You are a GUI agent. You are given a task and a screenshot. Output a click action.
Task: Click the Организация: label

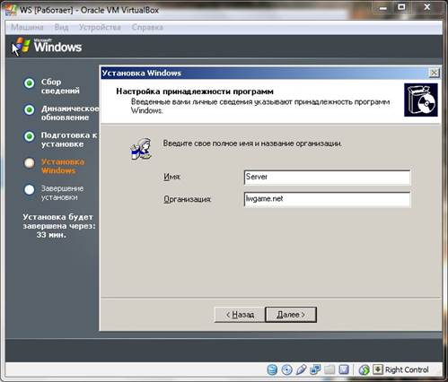pyautogui.click(x=188, y=199)
